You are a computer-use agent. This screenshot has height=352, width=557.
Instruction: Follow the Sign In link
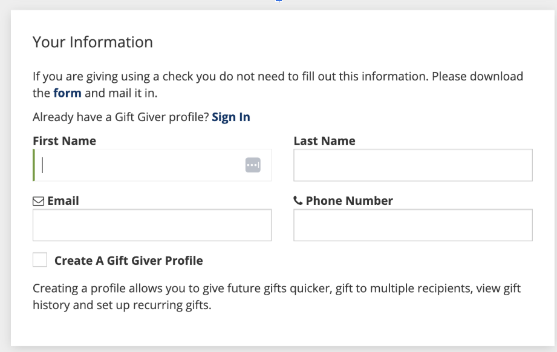click(x=230, y=117)
